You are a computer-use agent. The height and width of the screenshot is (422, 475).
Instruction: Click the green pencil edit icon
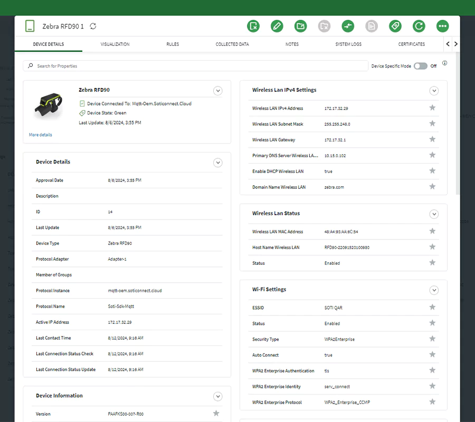click(277, 26)
